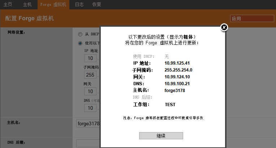276x148 pixels.
Task: Switch to the 主机 tab
Action: click(x=27, y=5)
